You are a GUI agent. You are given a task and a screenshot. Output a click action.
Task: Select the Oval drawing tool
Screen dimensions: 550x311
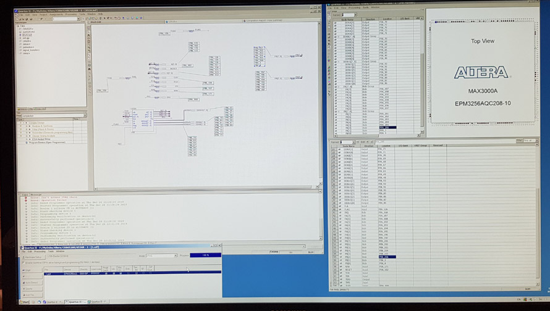[x=89, y=86]
